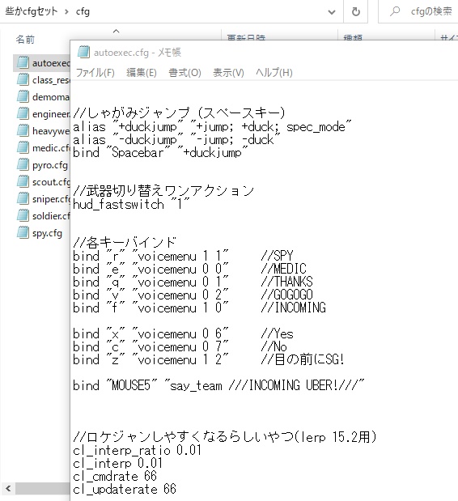Open the 書式(O) menu in Notepad
Image resolution: width=458 pixels, height=501 pixels.
(x=185, y=73)
